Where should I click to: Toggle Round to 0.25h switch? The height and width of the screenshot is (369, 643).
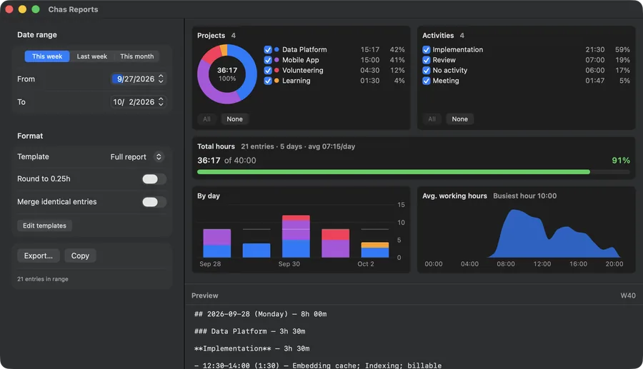point(154,179)
